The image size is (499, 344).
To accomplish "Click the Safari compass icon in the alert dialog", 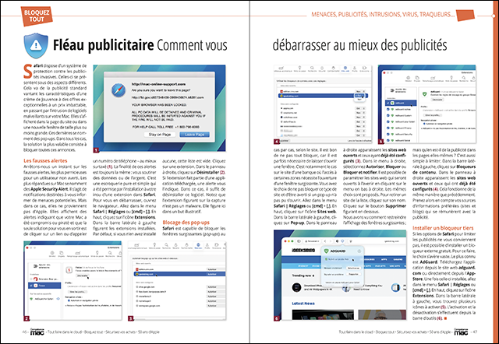I will coord(119,90).
